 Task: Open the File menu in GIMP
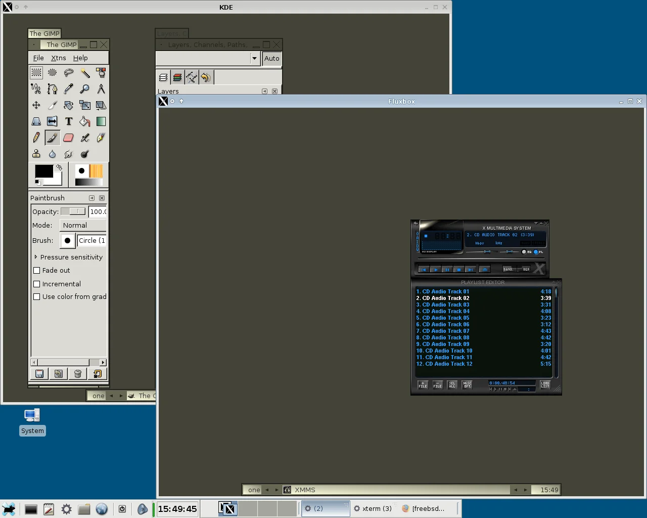tap(38, 58)
